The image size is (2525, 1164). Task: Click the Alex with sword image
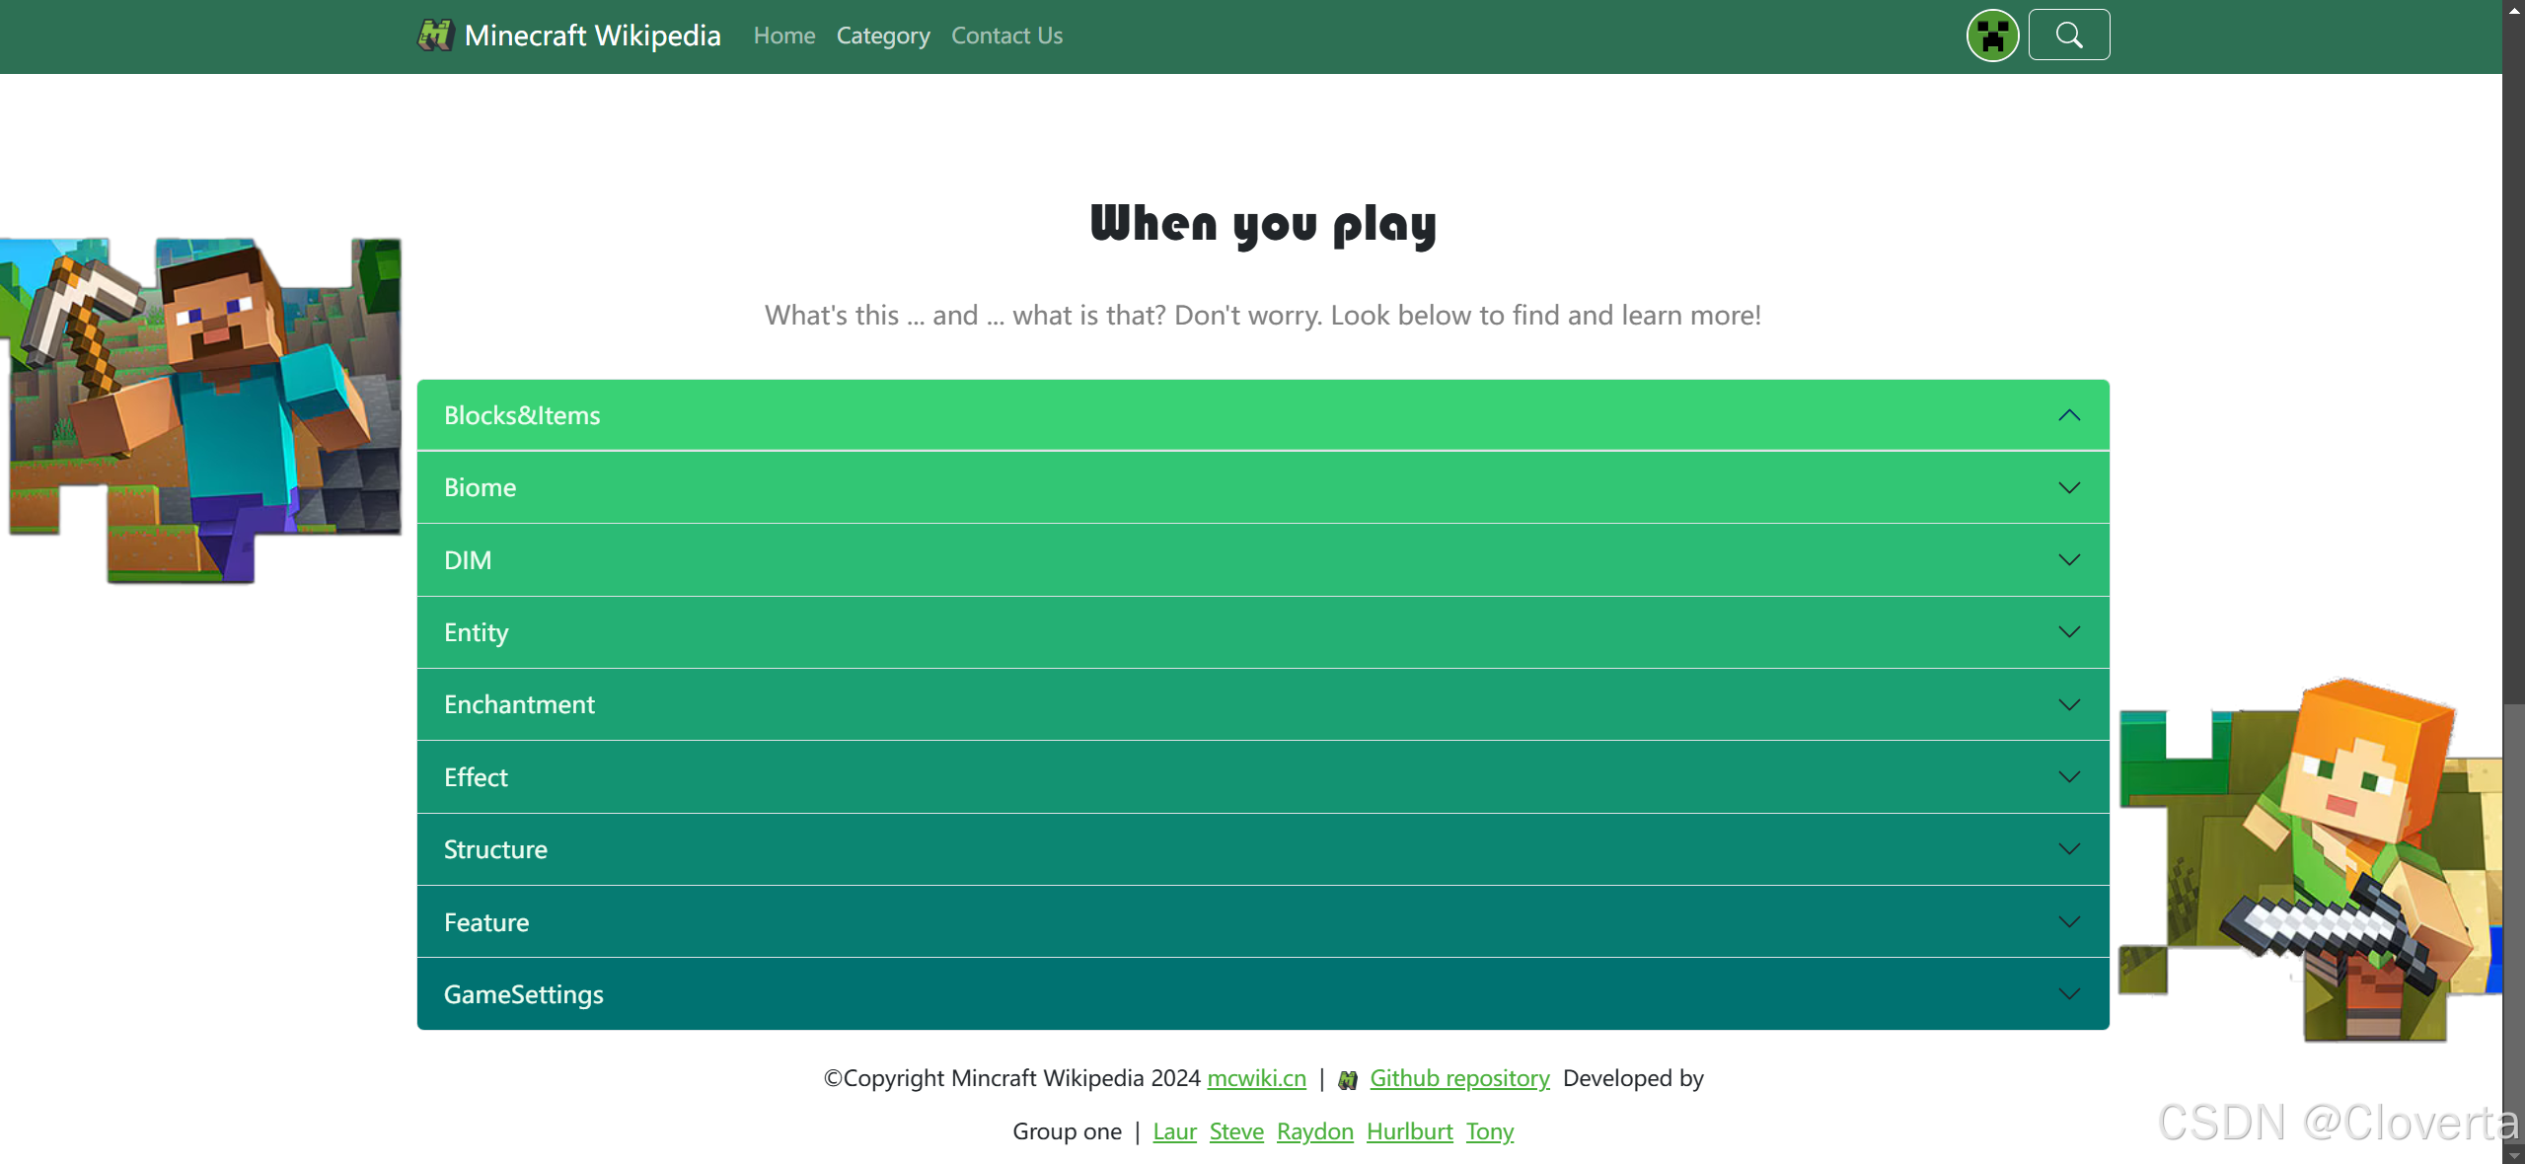(2310, 859)
